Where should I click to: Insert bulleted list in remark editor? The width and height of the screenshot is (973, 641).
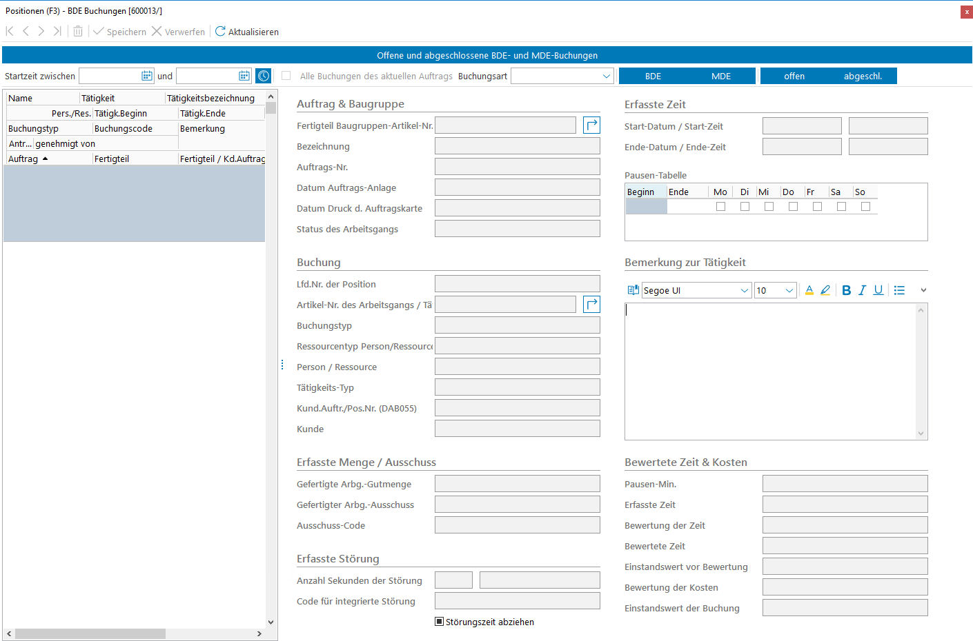[x=899, y=290]
